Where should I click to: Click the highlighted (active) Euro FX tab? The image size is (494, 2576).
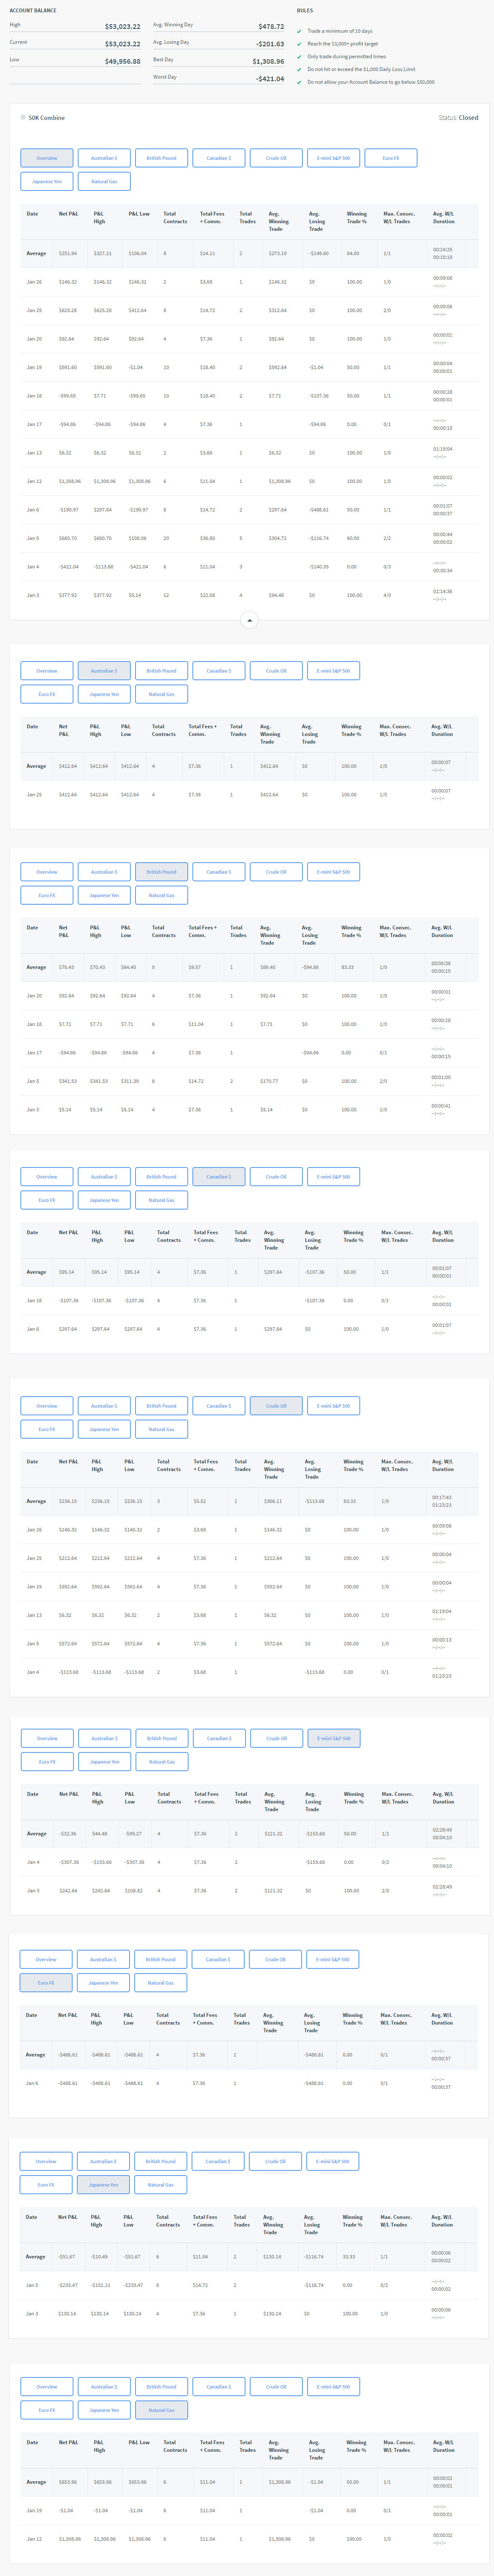[46, 1982]
